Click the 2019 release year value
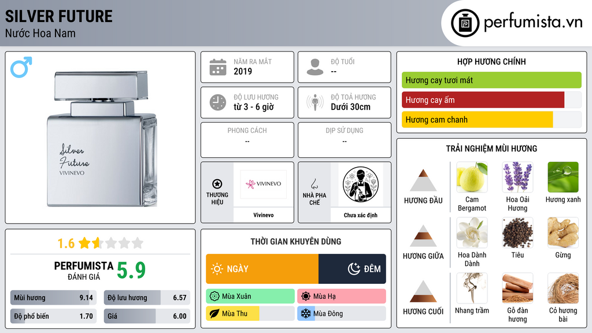Screen dimensions: 592x333 (x=243, y=71)
